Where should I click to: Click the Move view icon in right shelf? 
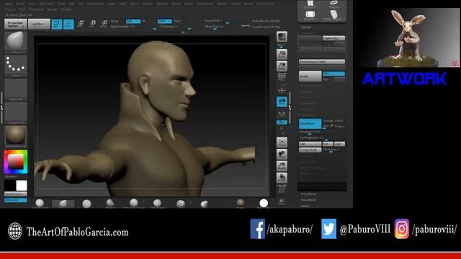click(282, 154)
